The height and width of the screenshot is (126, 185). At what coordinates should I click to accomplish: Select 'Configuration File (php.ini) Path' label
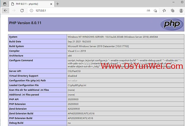click(27, 80)
